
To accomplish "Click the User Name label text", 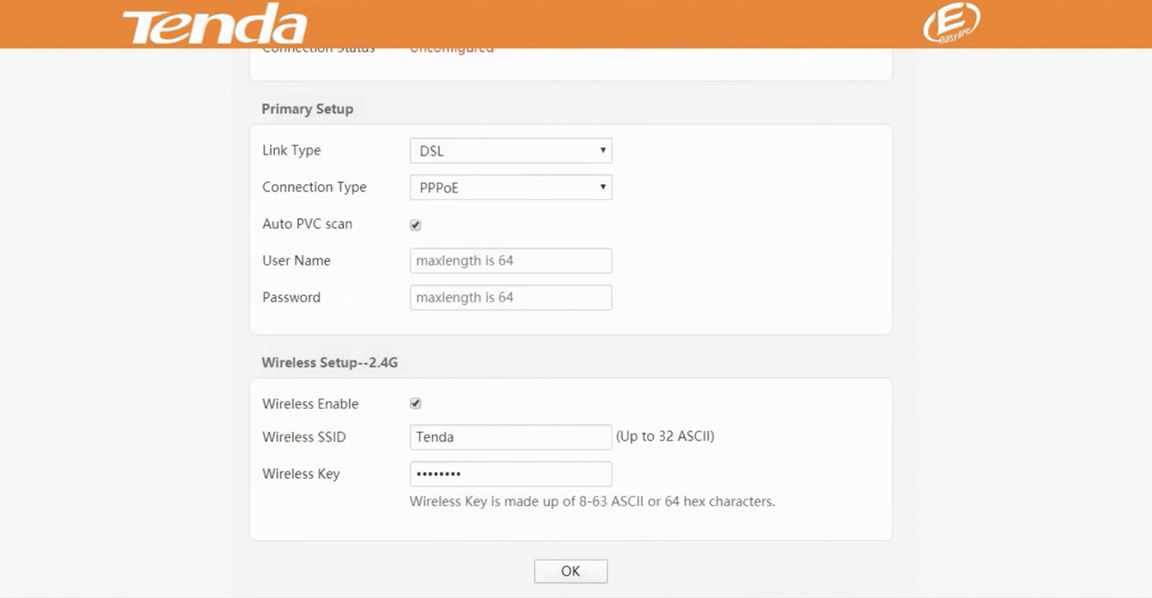I will point(296,261).
